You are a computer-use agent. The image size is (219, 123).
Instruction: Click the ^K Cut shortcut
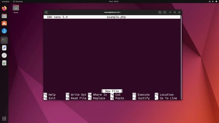[x=115, y=95]
